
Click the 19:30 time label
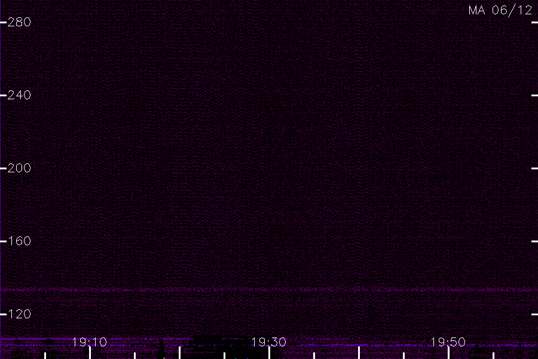(x=268, y=342)
